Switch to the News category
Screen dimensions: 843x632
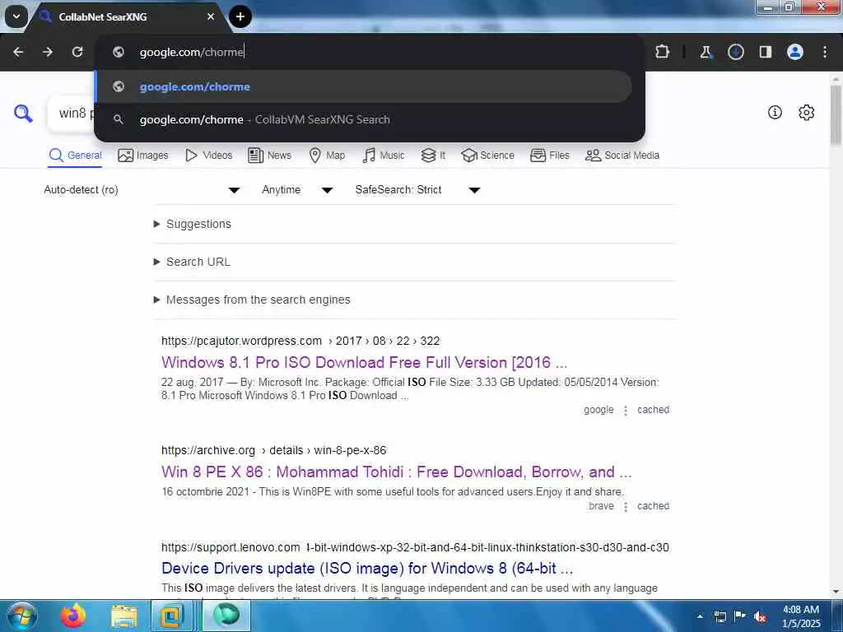click(269, 156)
